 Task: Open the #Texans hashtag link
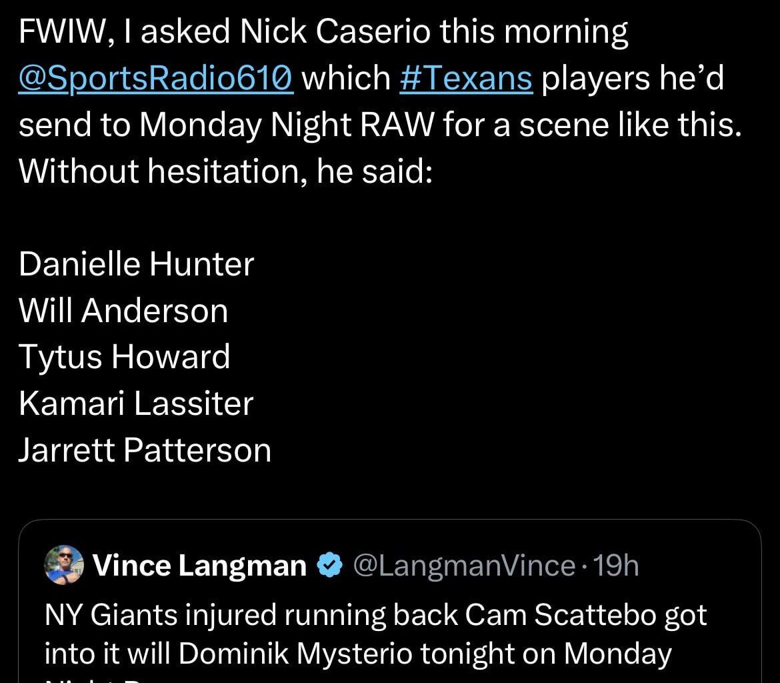[466, 79]
